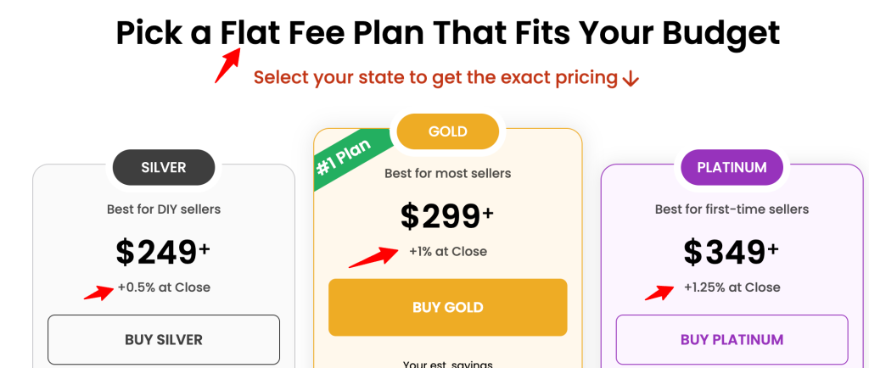The height and width of the screenshot is (368, 869).
Task: Click the Select your state pricing link
Action: [x=435, y=78]
